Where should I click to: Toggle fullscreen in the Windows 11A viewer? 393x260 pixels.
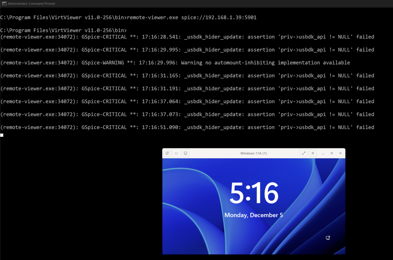pos(304,153)
